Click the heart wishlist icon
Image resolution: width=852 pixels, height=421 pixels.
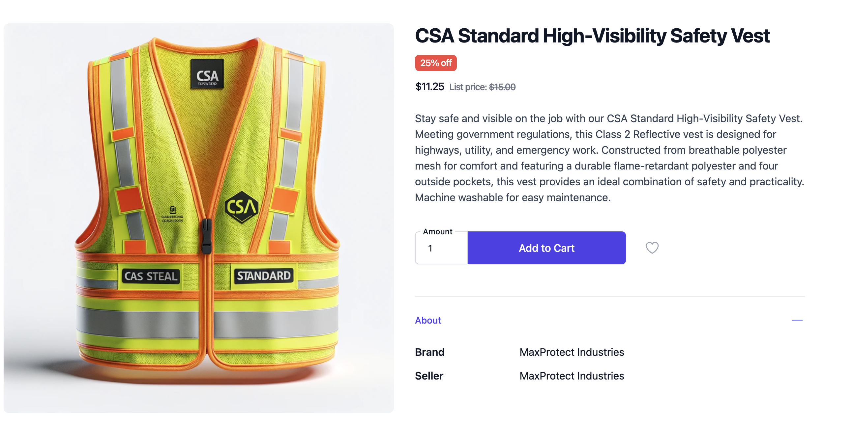[652, 248]
